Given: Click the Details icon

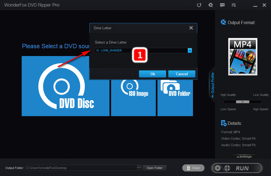Looking at the screenshot, I should coord(224,123).
